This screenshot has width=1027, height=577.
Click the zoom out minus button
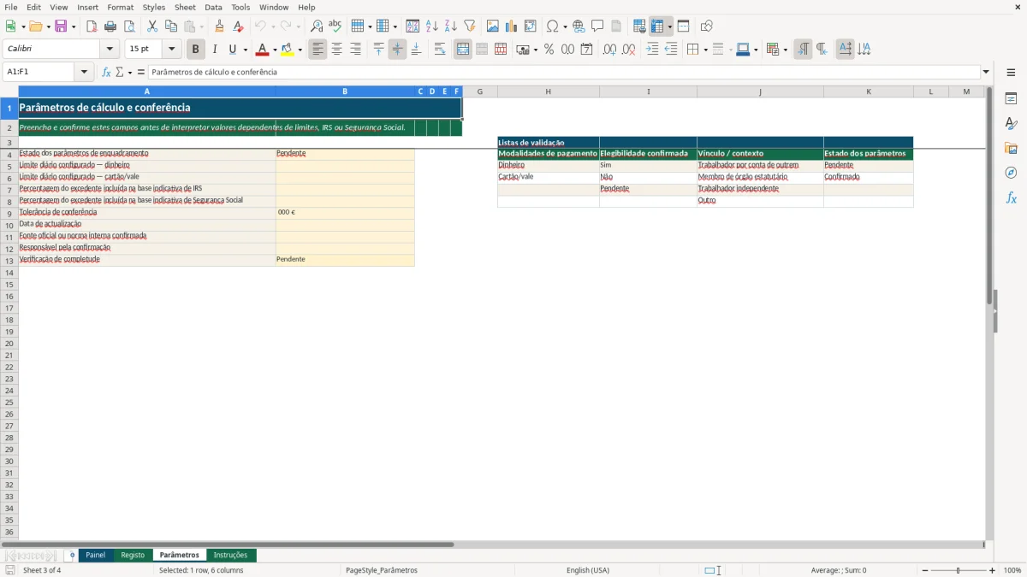(925, 570)
